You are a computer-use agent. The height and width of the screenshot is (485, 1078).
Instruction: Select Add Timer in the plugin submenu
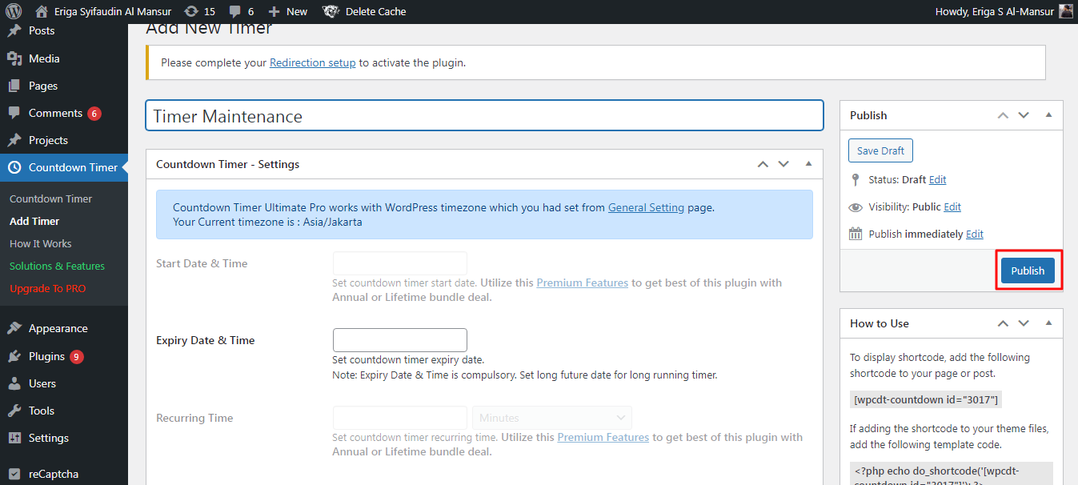[x=34, y=221]
